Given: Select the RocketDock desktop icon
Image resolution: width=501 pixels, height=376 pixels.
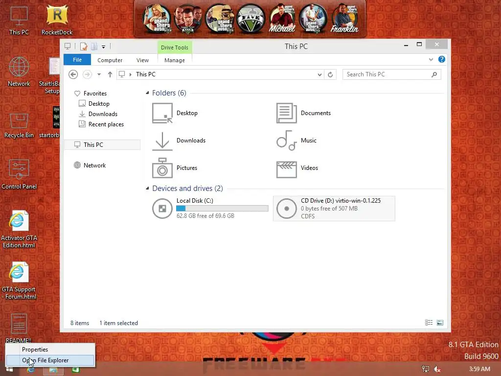Looking at the screenshot, I should click(x=57, y=20).
